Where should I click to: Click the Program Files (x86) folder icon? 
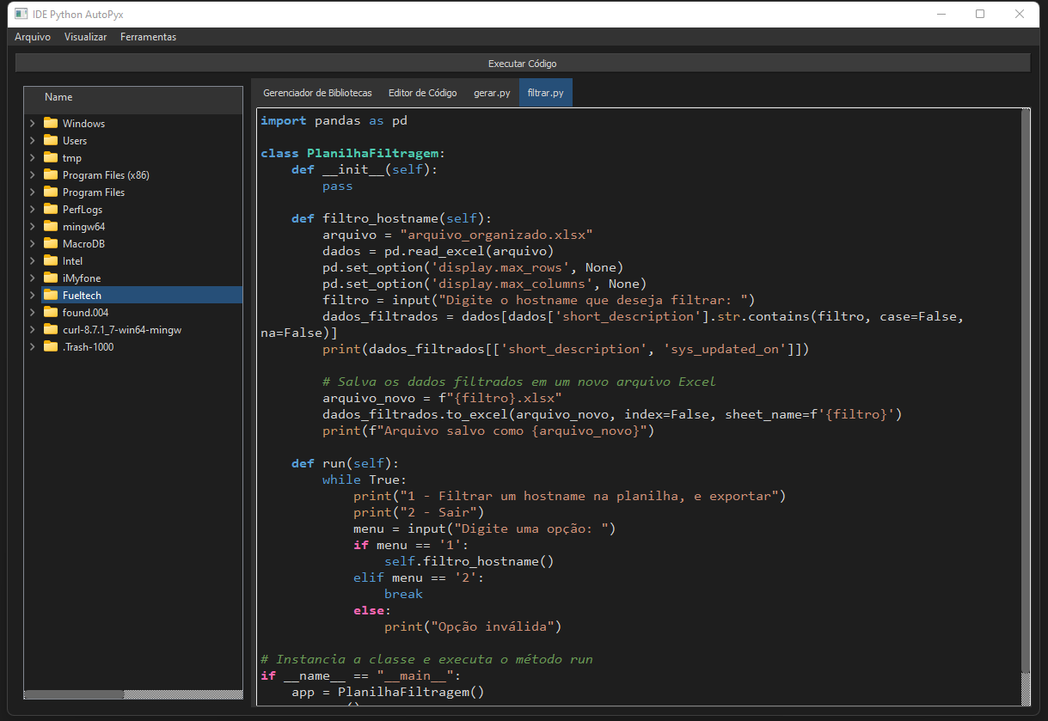[51, 174]
